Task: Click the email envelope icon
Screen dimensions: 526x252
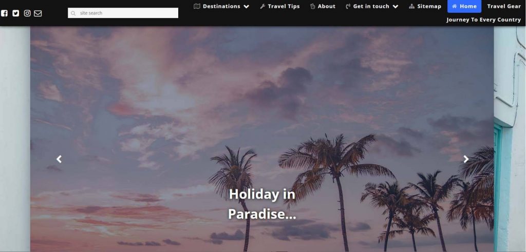Action: coord(38,13)
